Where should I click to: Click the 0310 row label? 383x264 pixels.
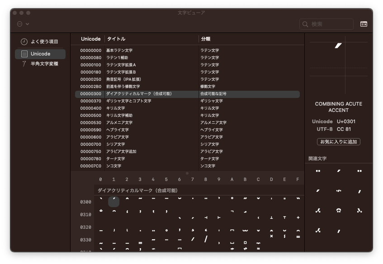coord(85,214)
